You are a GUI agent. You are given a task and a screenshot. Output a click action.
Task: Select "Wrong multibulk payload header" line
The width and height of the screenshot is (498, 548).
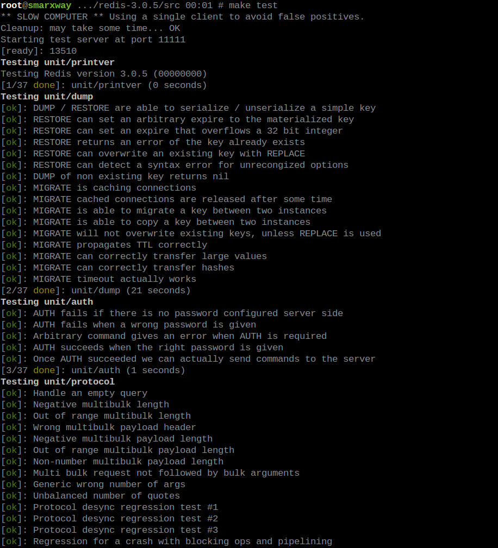pyautogui.click(x=98, y=428)
